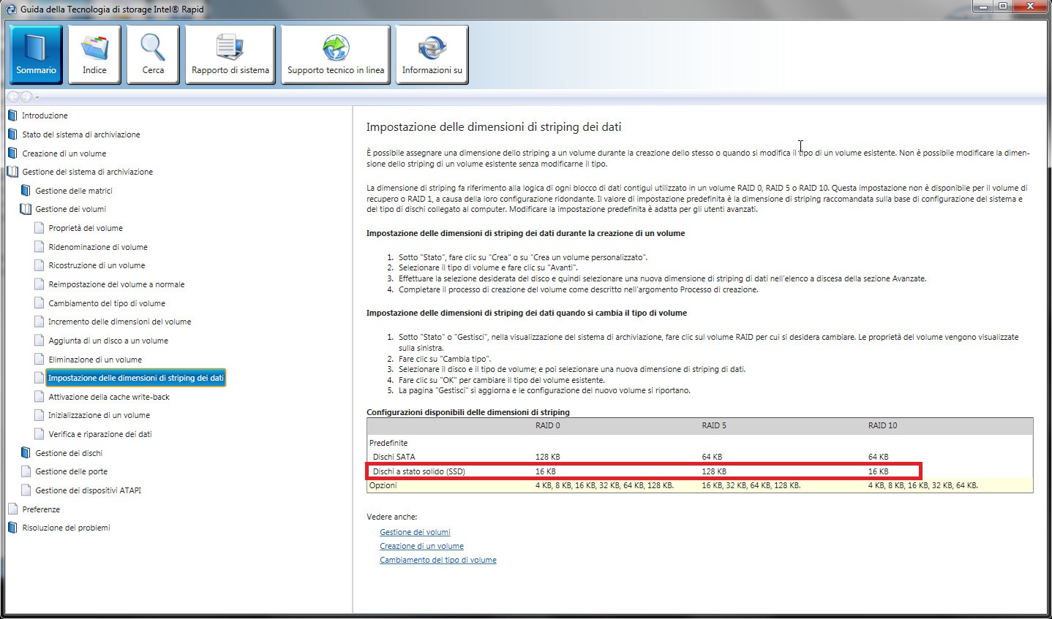Follow the Gestione dei volumi link
1052x619 pixels.
click(x=415, y=532)
